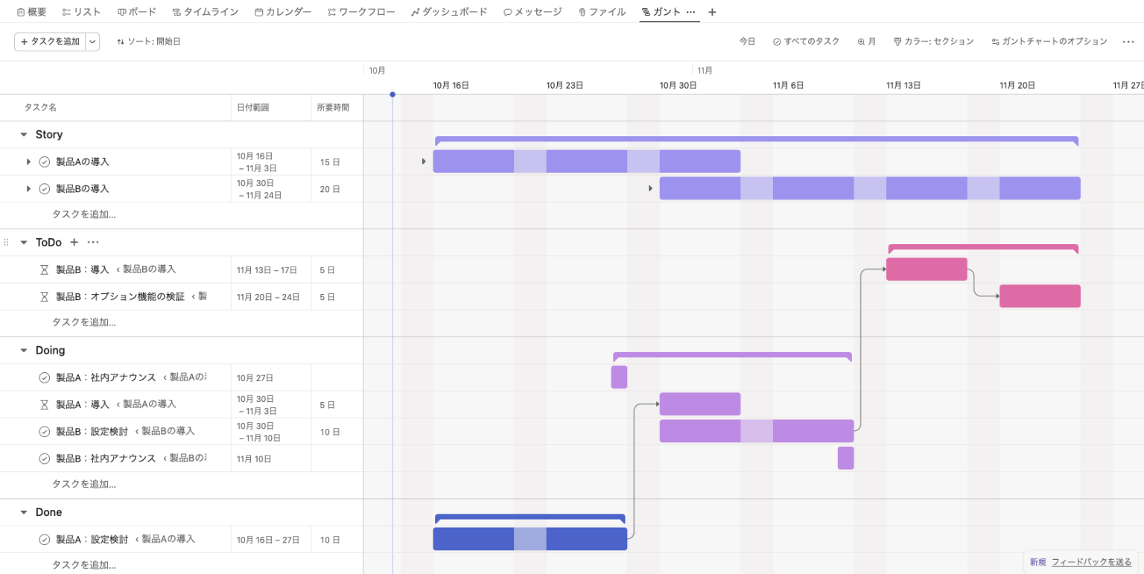
Task: Click the フィードバックを送る link
Action: (x=1091, y=562)
